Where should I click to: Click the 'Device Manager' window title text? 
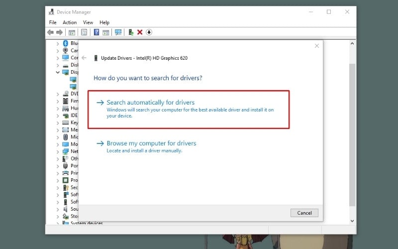[x=74, y=12]
